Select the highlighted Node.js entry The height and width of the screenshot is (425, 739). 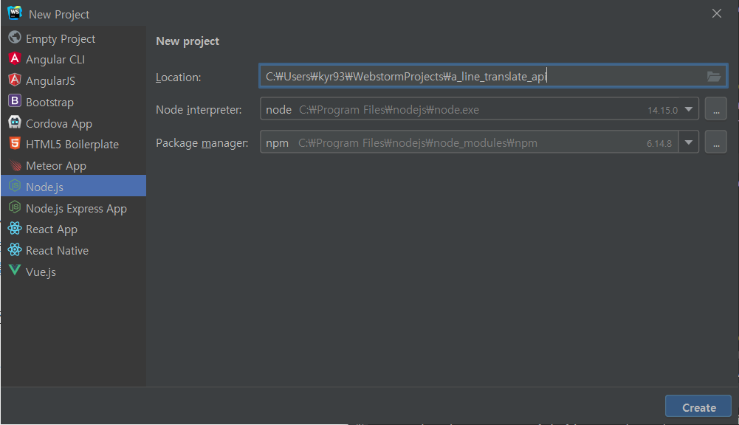pyautogui.click(x=74, y=186)
